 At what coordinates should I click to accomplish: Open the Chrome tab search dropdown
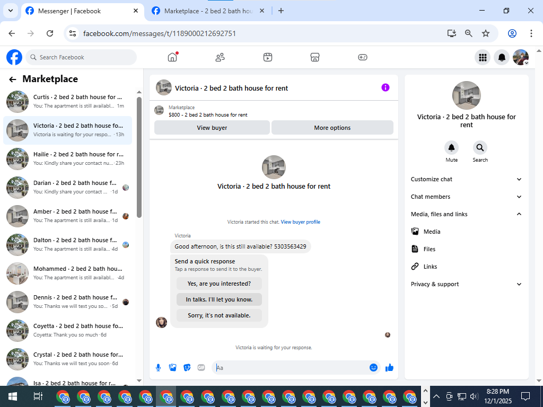click(x=11, y=11)
